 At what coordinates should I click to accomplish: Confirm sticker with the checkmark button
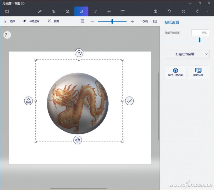(x=129, y=101)
